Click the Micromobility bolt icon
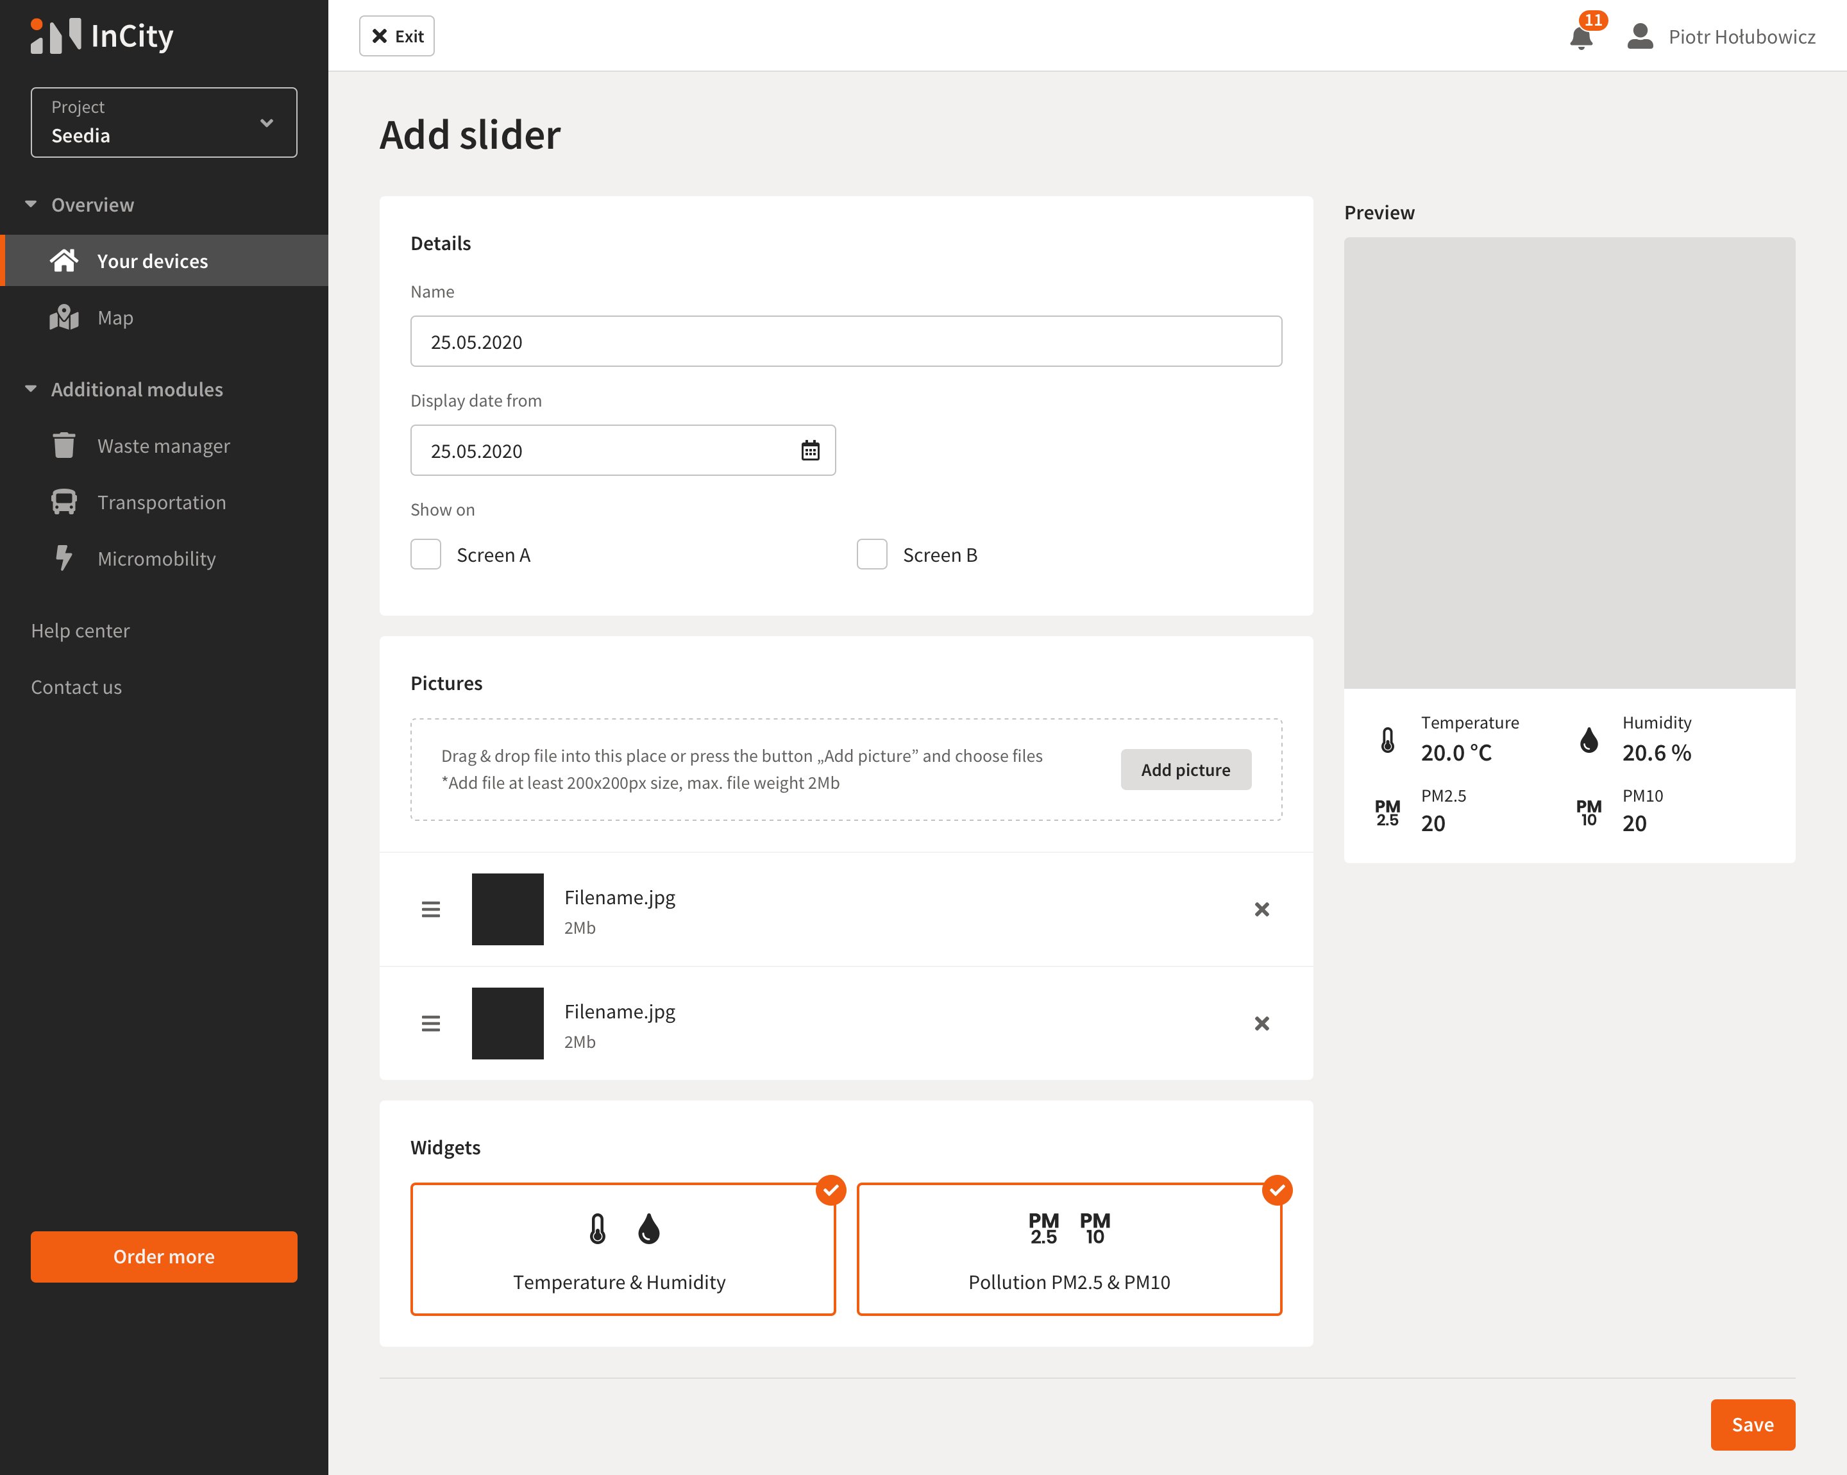The image size is (1847, 1475). point(64,558)
